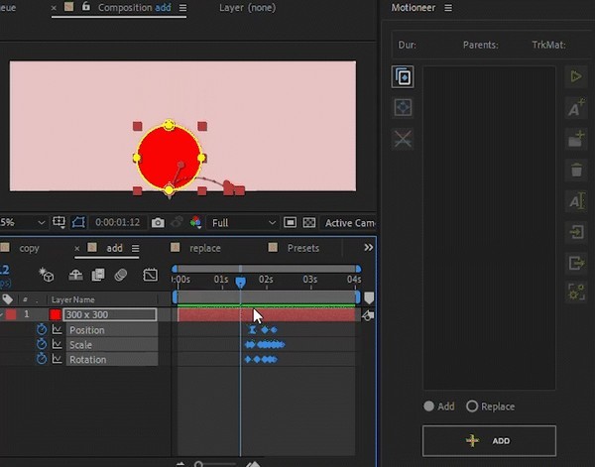This screenshot has height=467, width=595.
Task: Click the Motioneer trash delete icon
Action: (576, 171)
